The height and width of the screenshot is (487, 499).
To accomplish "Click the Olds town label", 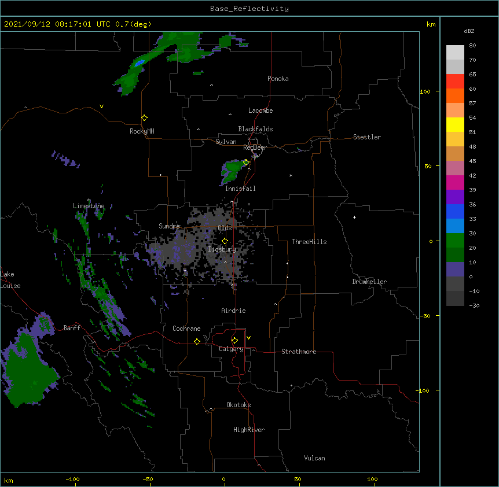I will (x=225, y=228).
